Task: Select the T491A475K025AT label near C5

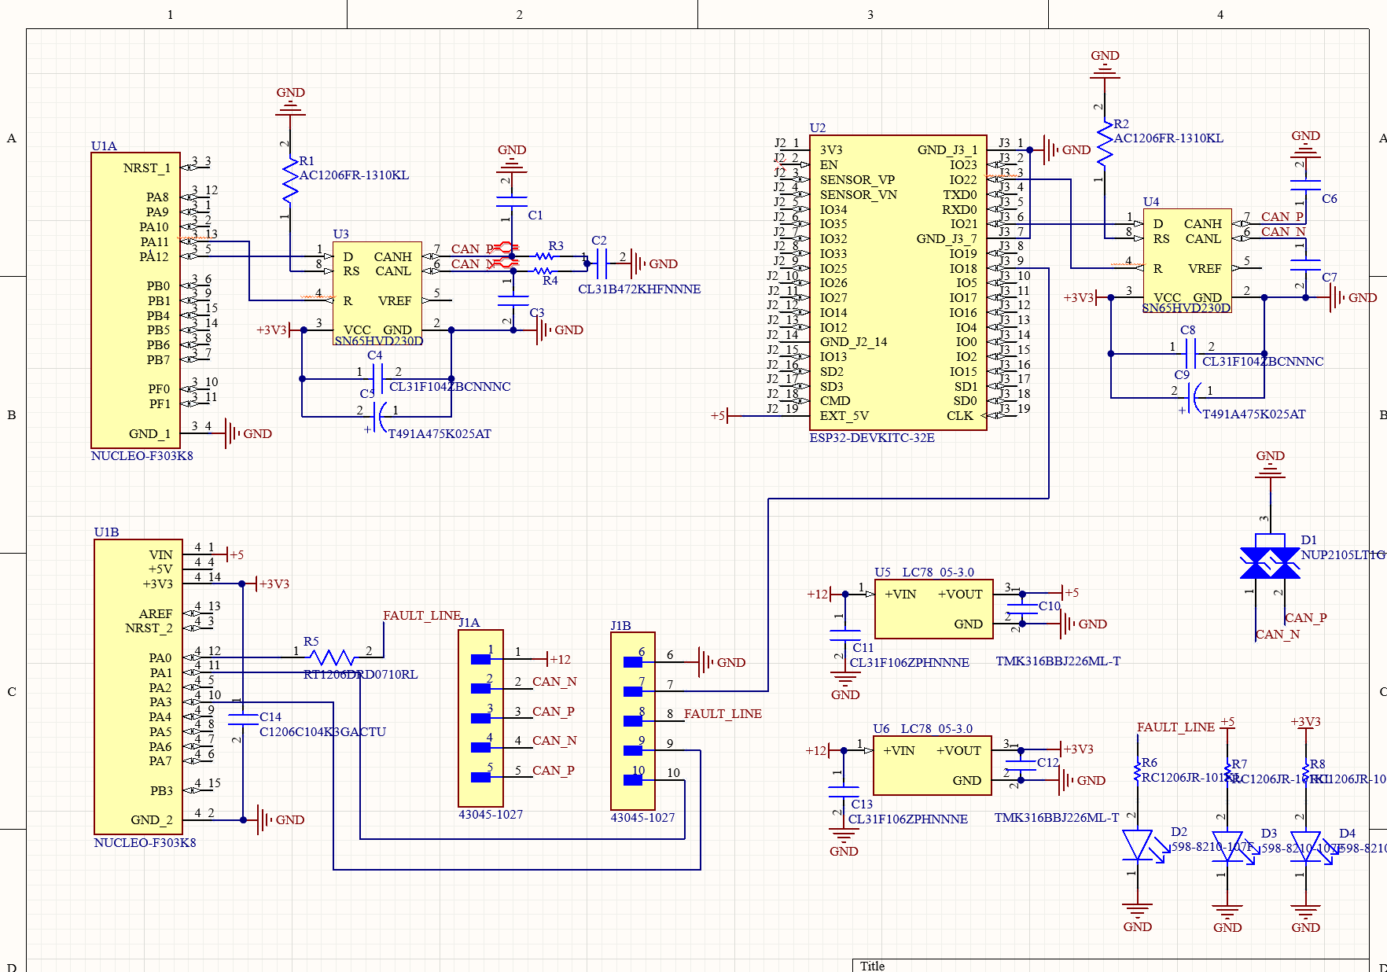Action: (x=440, y=434)
